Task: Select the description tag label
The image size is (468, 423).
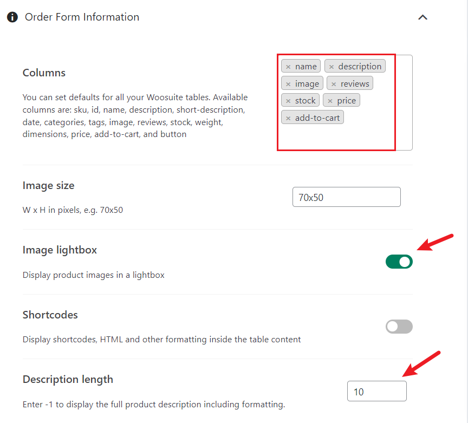Action: tap(360, 66)
